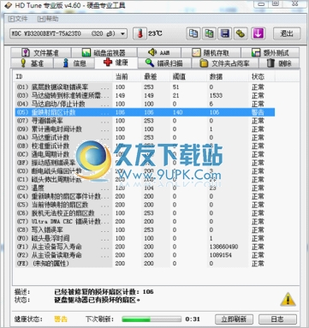309x328 pixels.
Task: Select row (C2) 温度
Action: [x=145, y=188]
